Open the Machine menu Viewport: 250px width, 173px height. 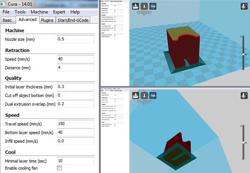tap(39, 12)
